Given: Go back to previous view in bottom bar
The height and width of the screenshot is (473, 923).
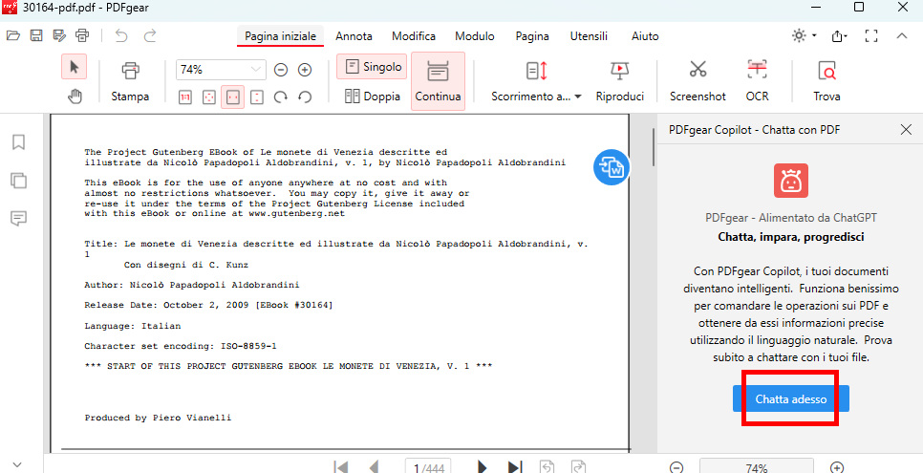Looking at the screenshot, I should [547, 468].
